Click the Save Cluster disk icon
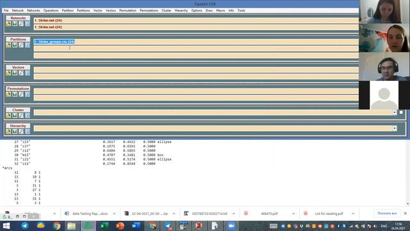Image resolution: width=410 pixels, height=231 pixels. (x=15, y=116)
